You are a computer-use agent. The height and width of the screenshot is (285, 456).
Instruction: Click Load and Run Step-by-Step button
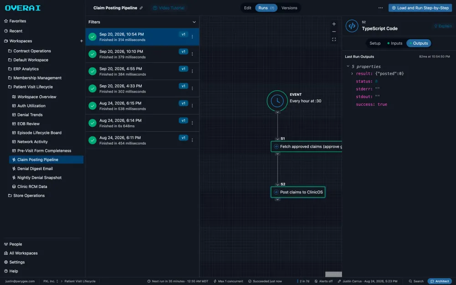coord(420,8)
